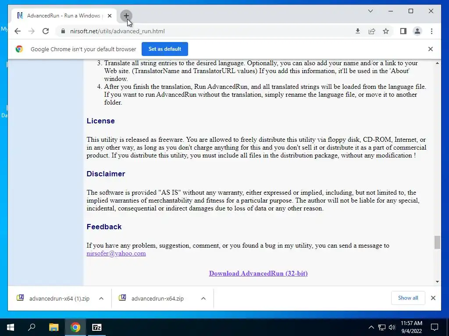Open the nirsofer@yahoo.com email link
This screenshot has height=336, width=449.
click(116, 253)
